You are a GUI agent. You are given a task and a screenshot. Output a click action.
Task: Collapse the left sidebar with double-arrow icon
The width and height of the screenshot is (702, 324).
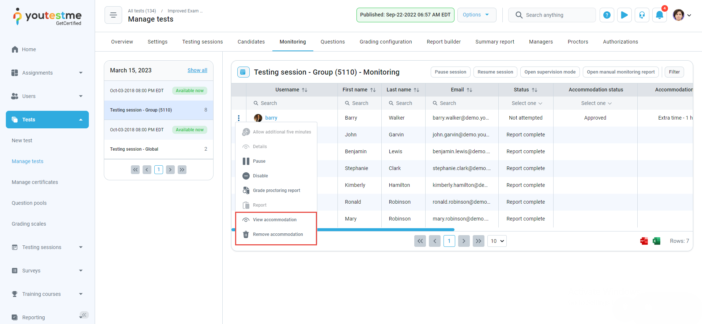(x=84, y=315)
